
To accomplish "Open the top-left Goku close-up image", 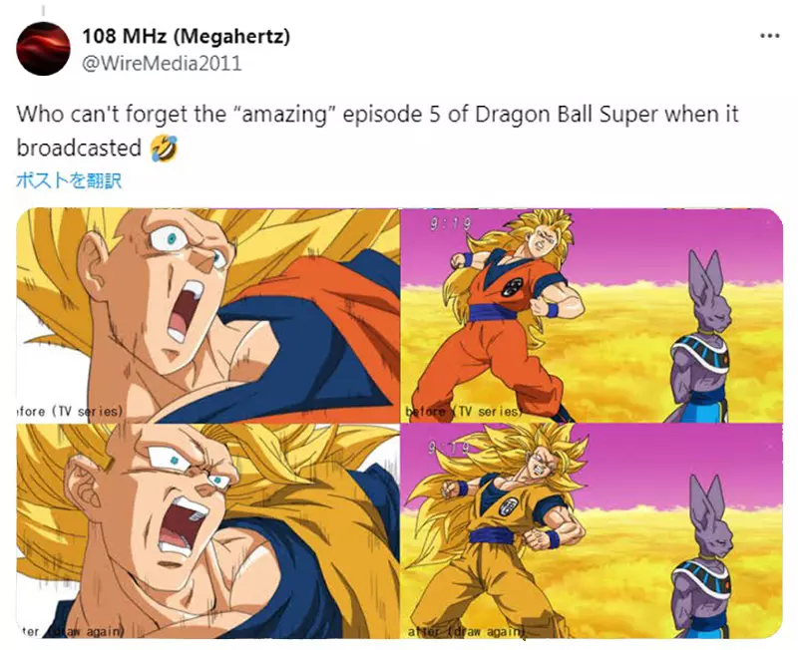I will pos(207,315).
